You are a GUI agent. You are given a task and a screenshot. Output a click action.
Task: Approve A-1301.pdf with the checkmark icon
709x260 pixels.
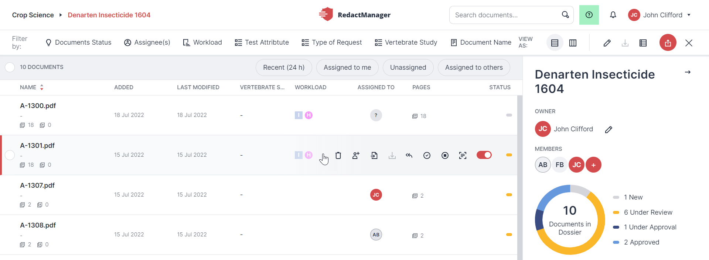coord(427,155)
